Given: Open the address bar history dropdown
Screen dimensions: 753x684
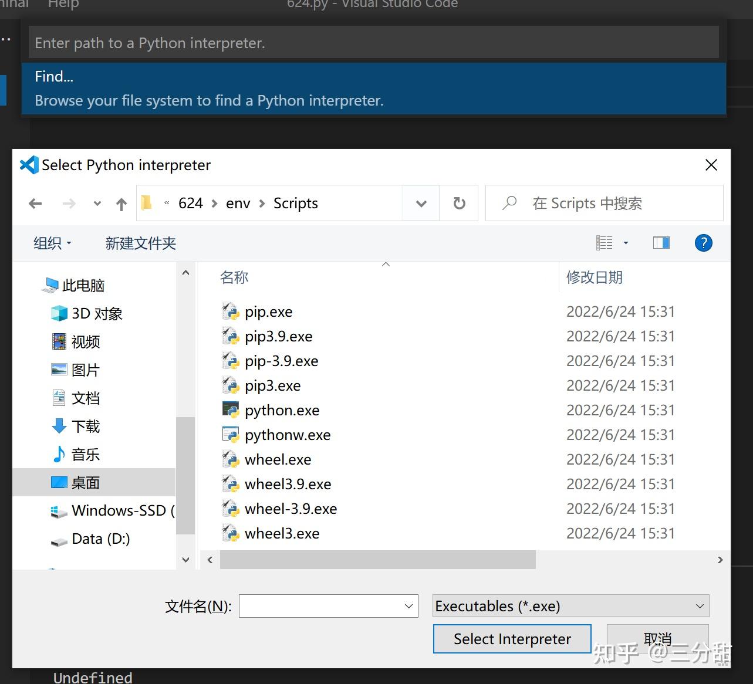Looking at the screenshot, I should coord(420,203).
